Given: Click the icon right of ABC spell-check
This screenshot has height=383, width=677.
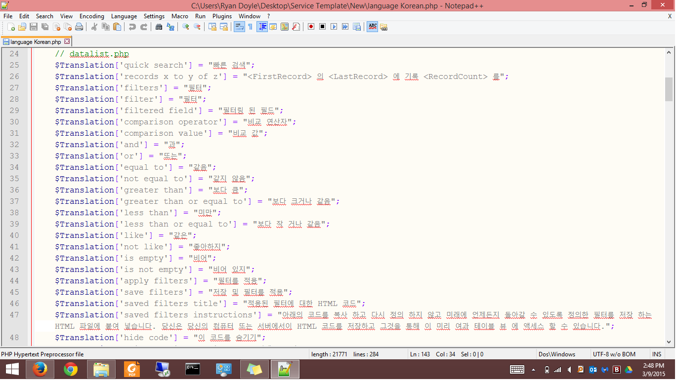Looking at the screenshot, I should point(383,27).
